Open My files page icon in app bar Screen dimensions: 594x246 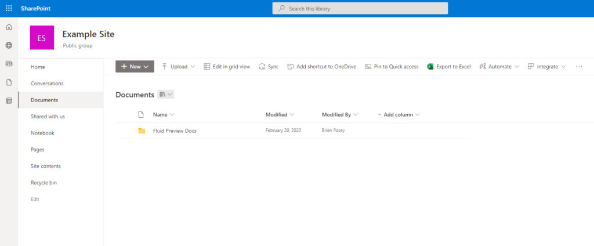(9, 82)
